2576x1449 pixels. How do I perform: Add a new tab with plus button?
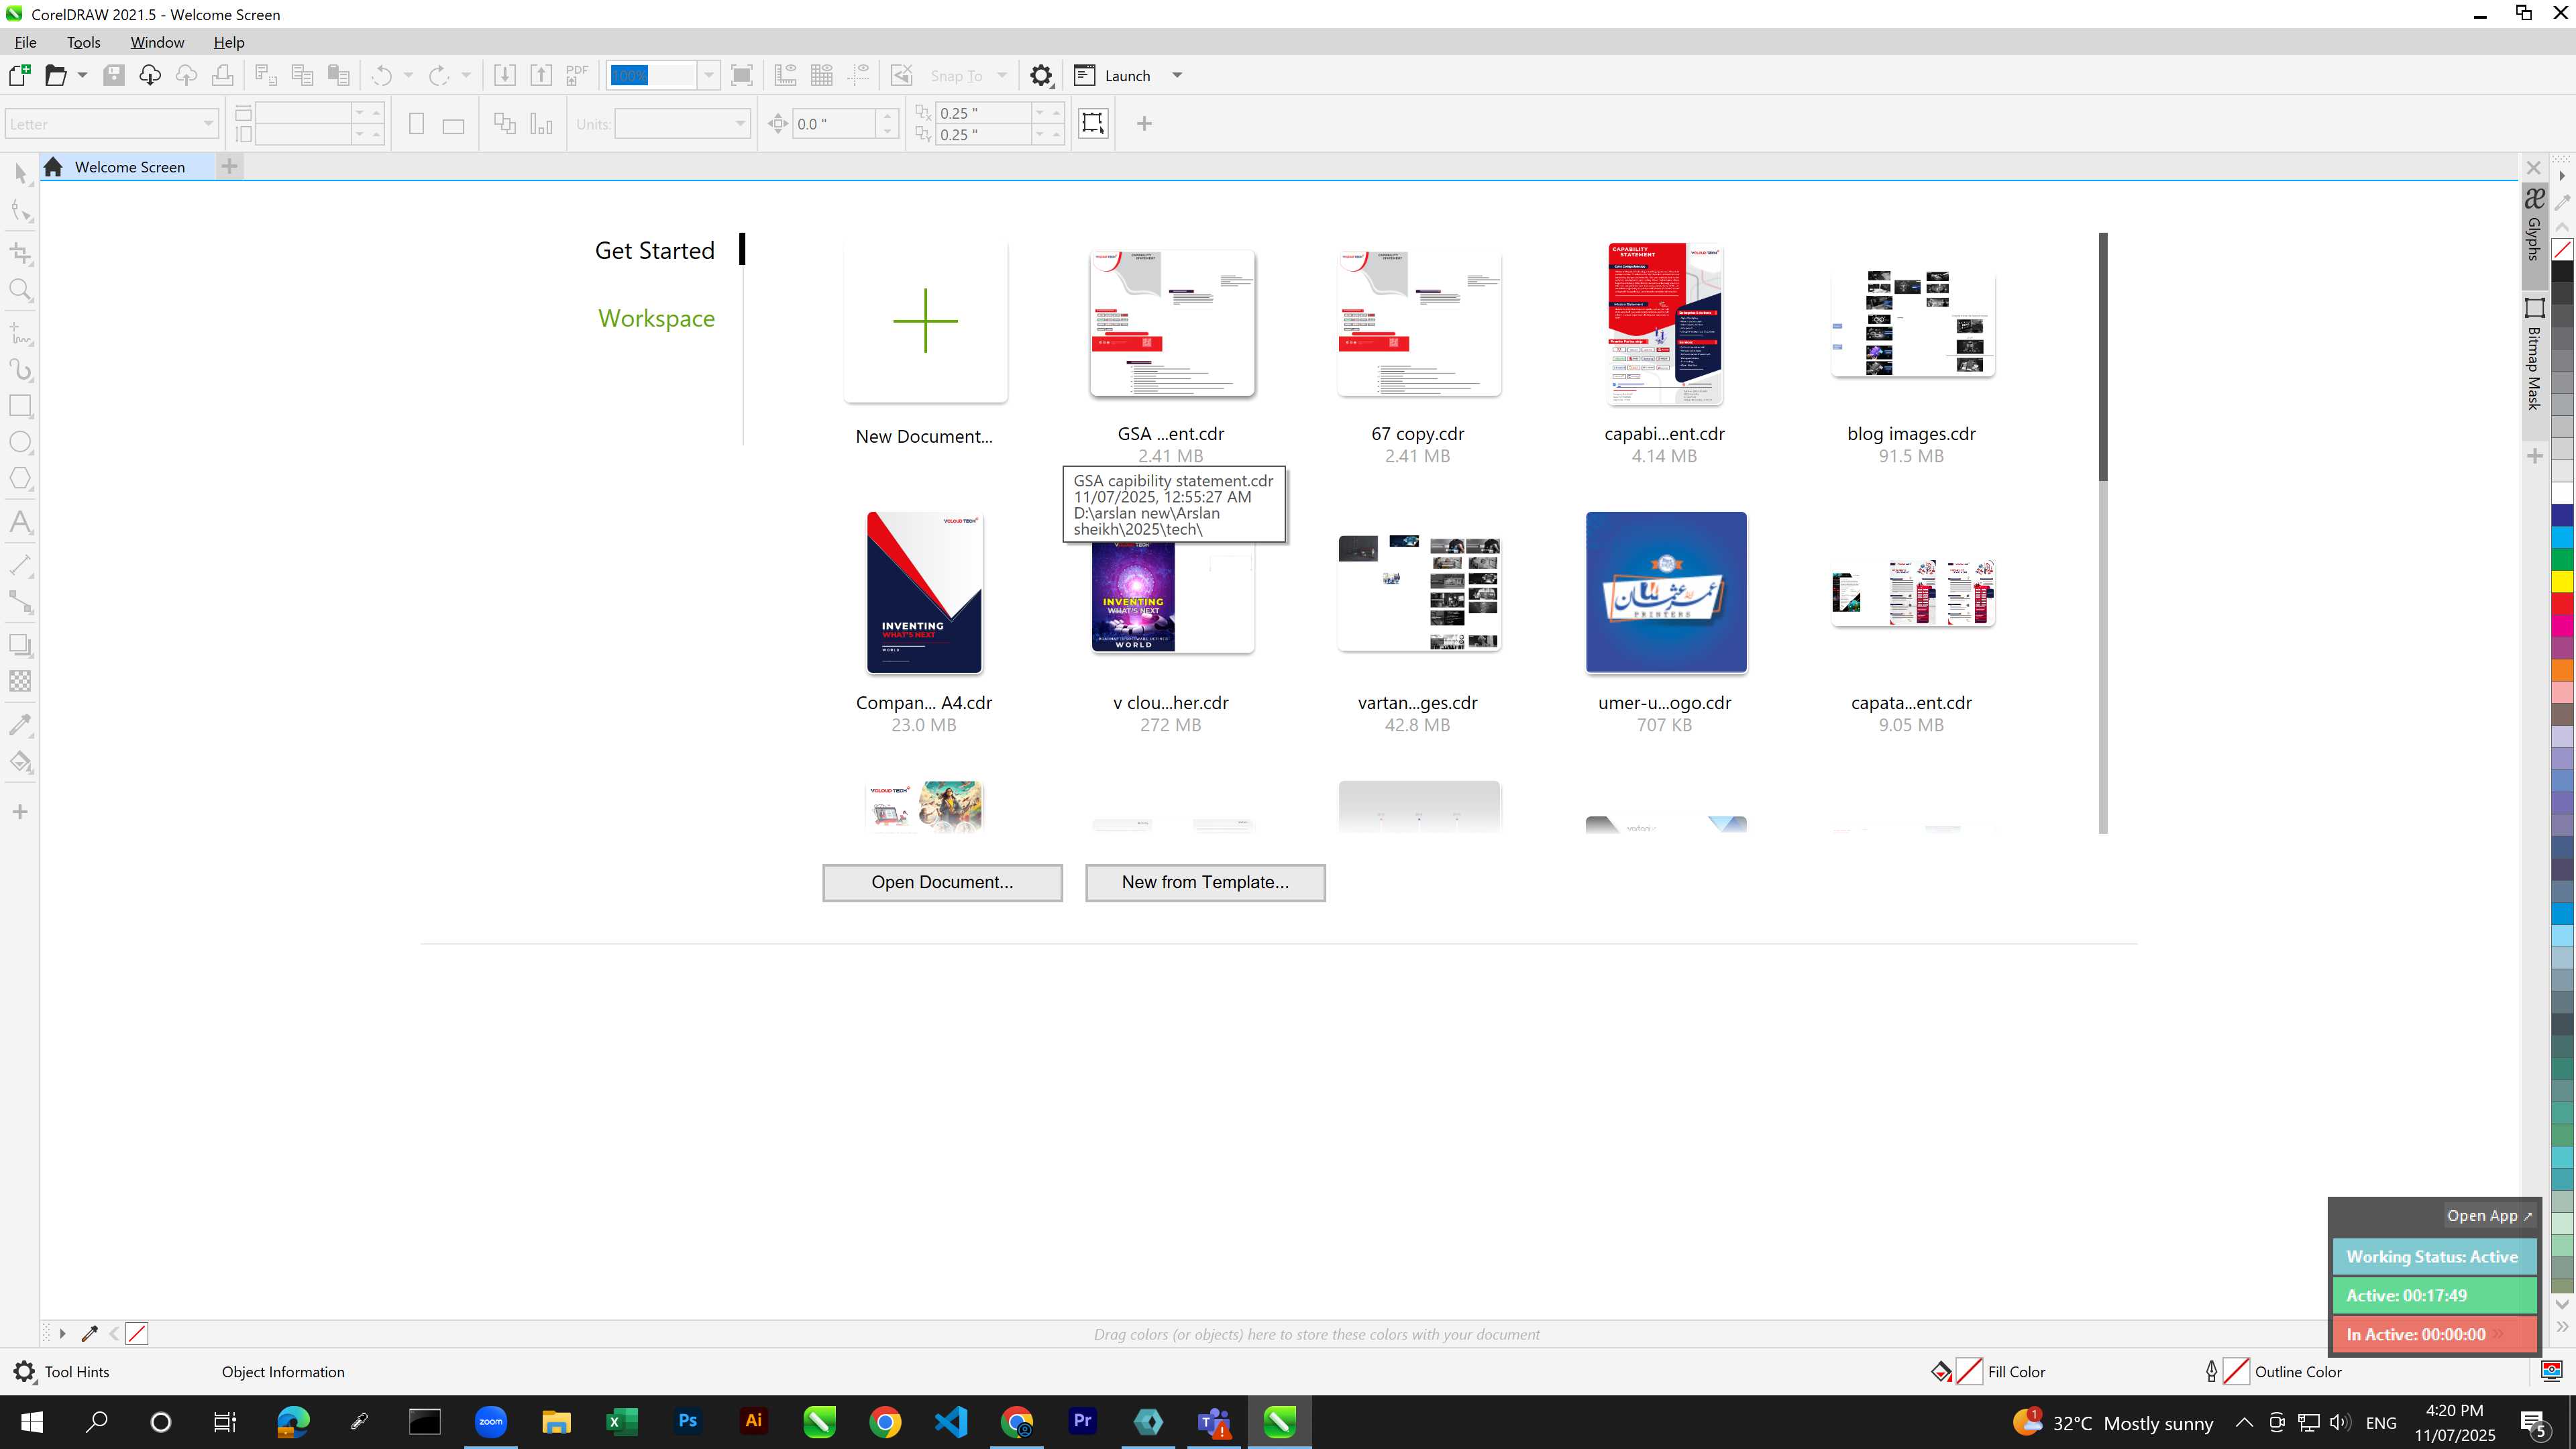click(x=229, y=167)
